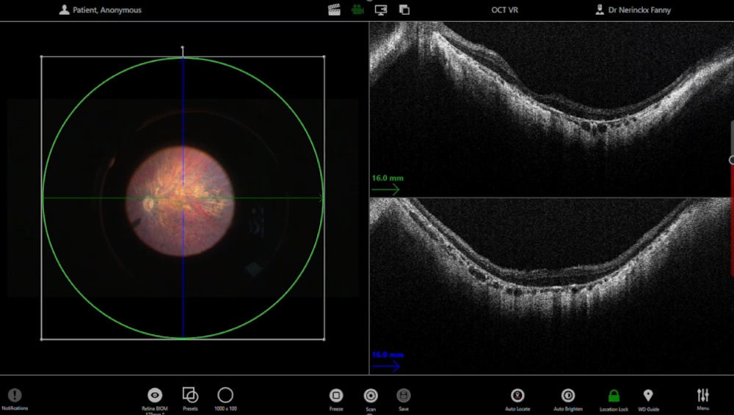Click the slider handle on right edge
The image size is (734, 415).
731,159
